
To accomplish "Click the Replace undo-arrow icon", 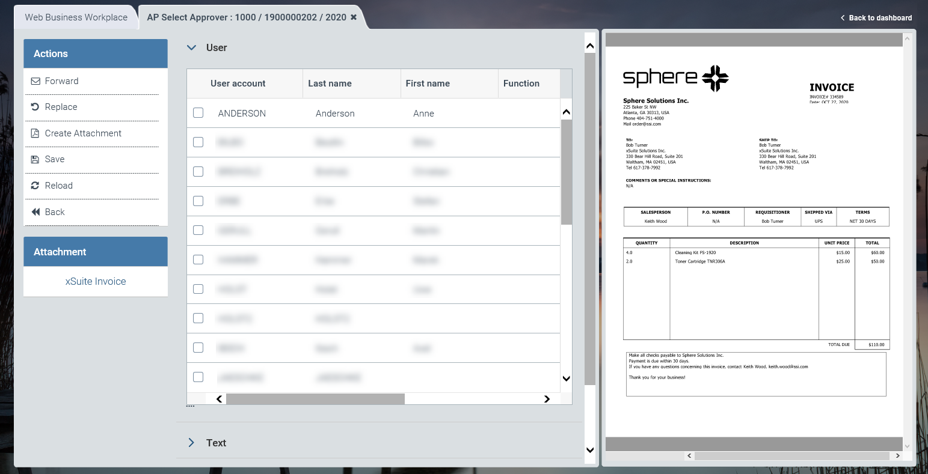I will (35, 107).
